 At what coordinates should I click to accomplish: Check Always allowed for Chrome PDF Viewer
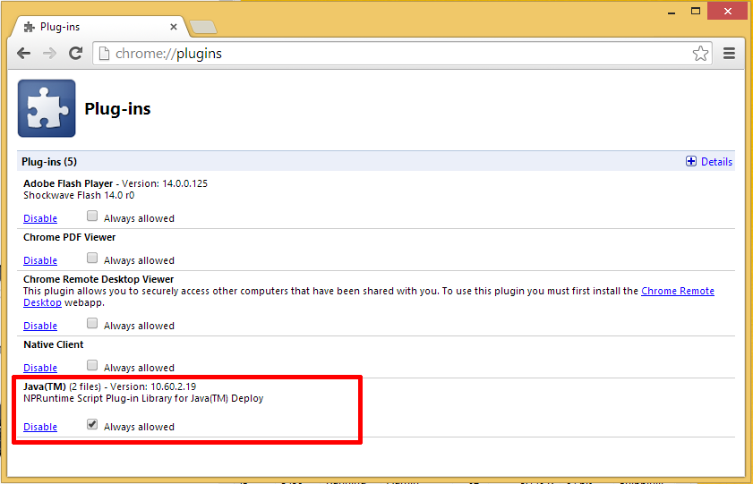click(92, 258)
